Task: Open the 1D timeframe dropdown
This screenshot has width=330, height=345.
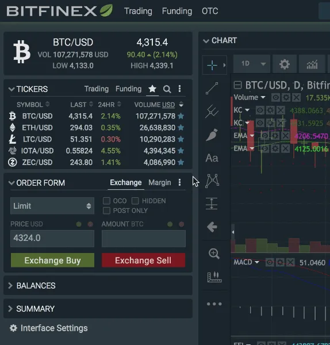Action: pyautogui.click(x=252, y=64)
